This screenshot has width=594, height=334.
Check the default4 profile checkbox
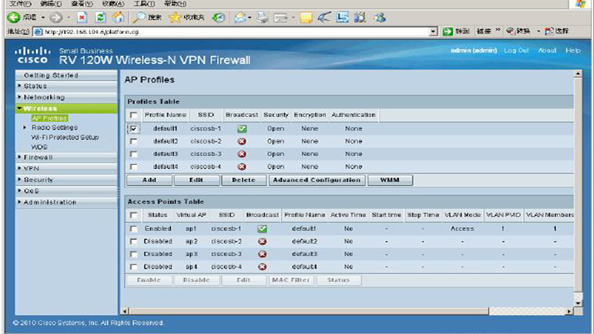pos(133,166)
